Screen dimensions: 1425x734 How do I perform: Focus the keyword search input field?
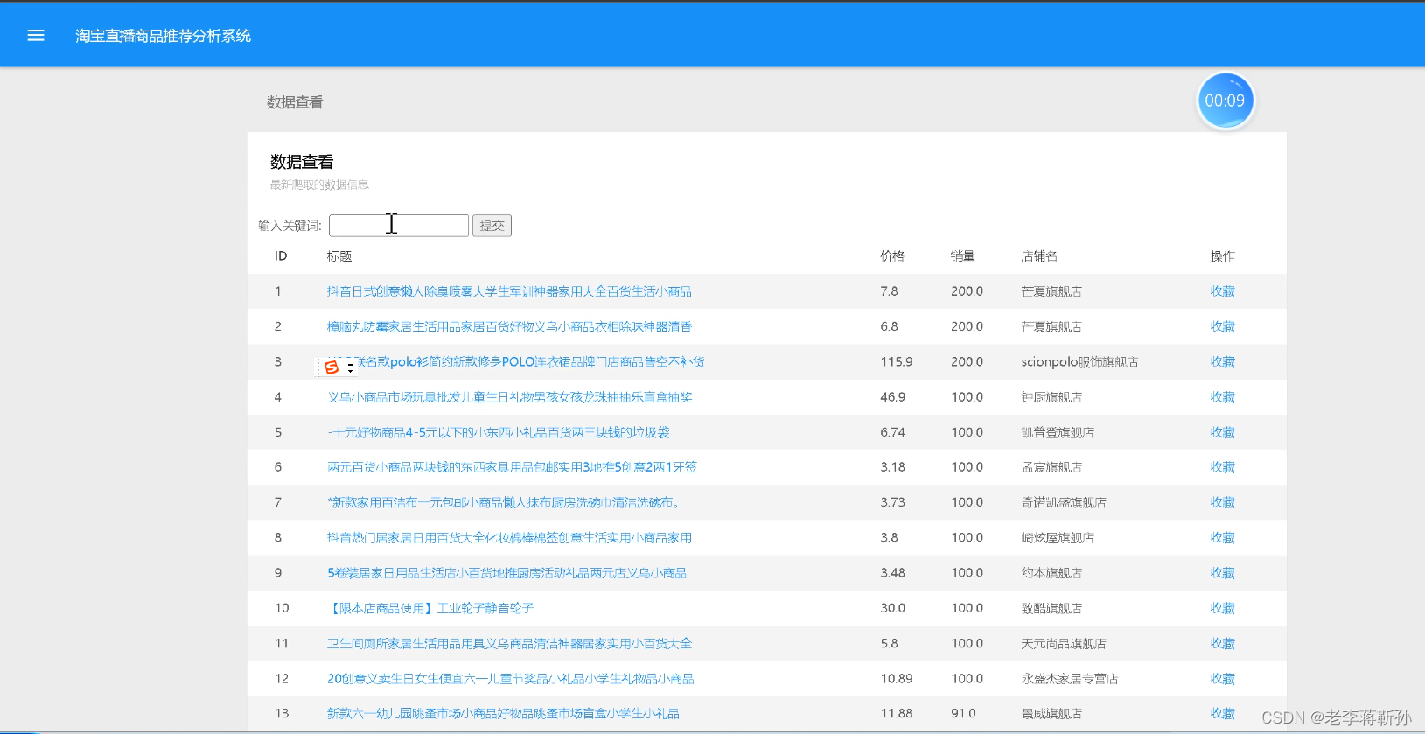click(399, 226)
